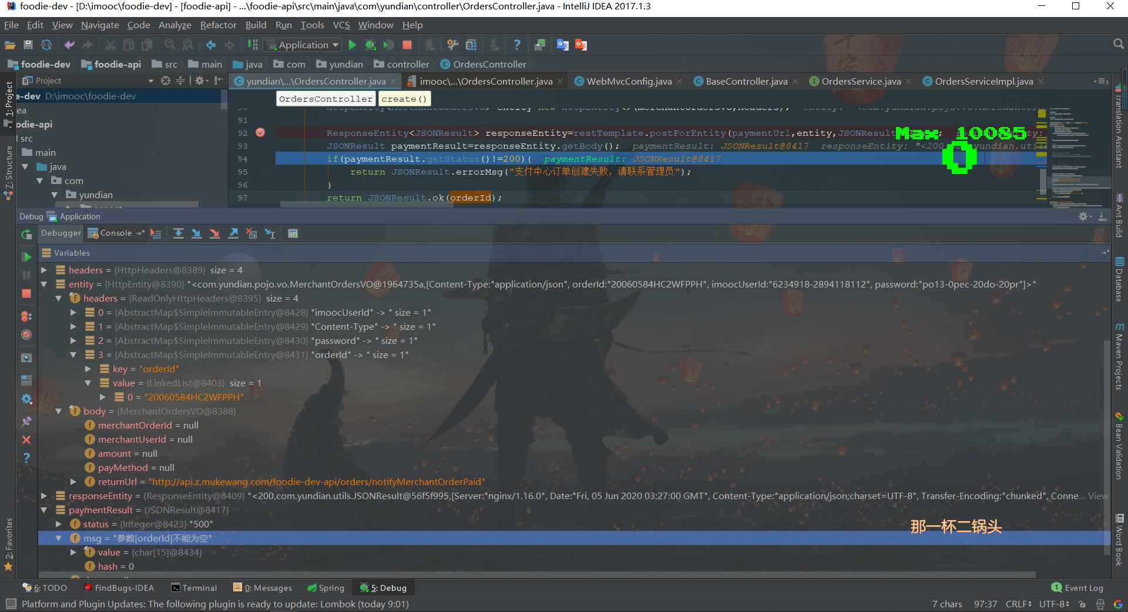Open Evaluate Expression calculator icon

(293, 234)
